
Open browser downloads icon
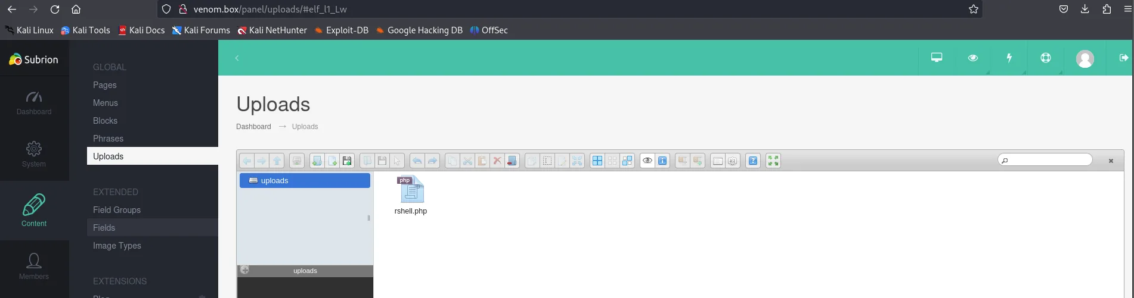(1085, 9)
